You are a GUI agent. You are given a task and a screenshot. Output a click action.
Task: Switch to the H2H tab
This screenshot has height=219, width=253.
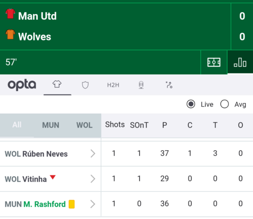tap(113, 85)
